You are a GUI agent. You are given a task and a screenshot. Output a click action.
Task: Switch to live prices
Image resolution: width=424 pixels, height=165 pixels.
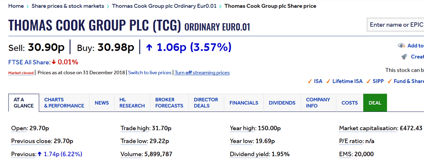[150, 73]
